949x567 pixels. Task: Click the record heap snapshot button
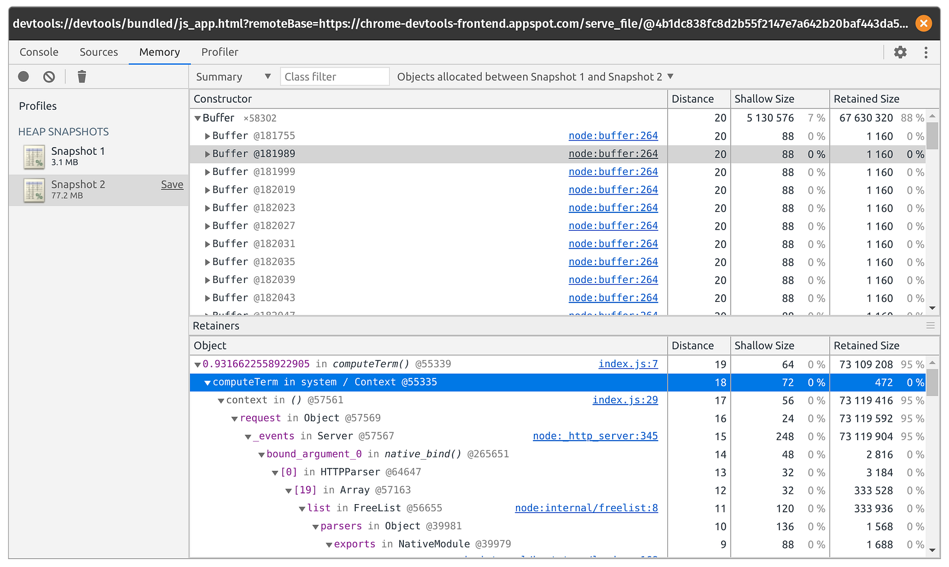click(x=24, y=77)
